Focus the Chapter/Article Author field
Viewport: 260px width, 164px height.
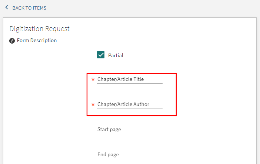click(130, 105)
